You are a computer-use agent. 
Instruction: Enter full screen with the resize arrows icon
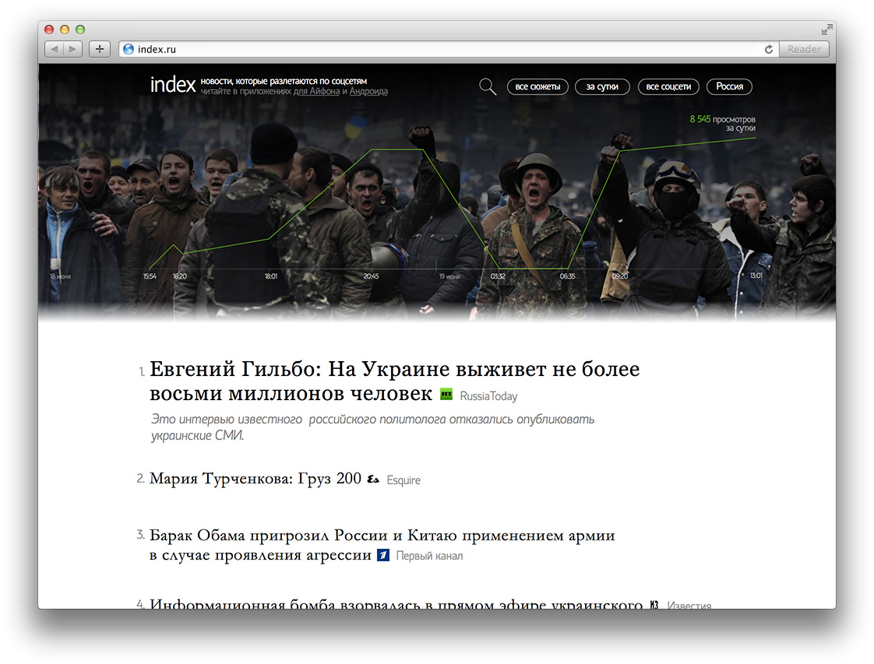[826, 30]
